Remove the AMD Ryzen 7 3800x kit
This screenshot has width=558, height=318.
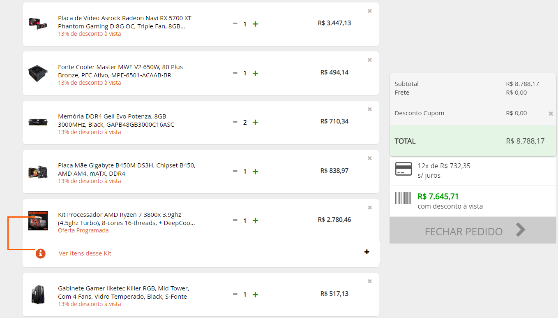(370, 207)
